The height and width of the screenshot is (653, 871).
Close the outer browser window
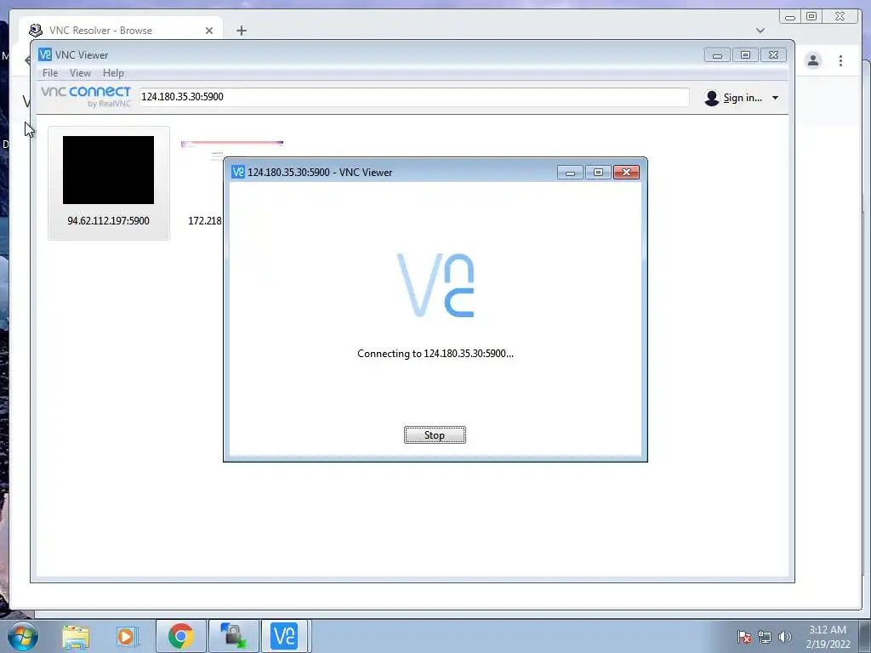pos(840,17)
